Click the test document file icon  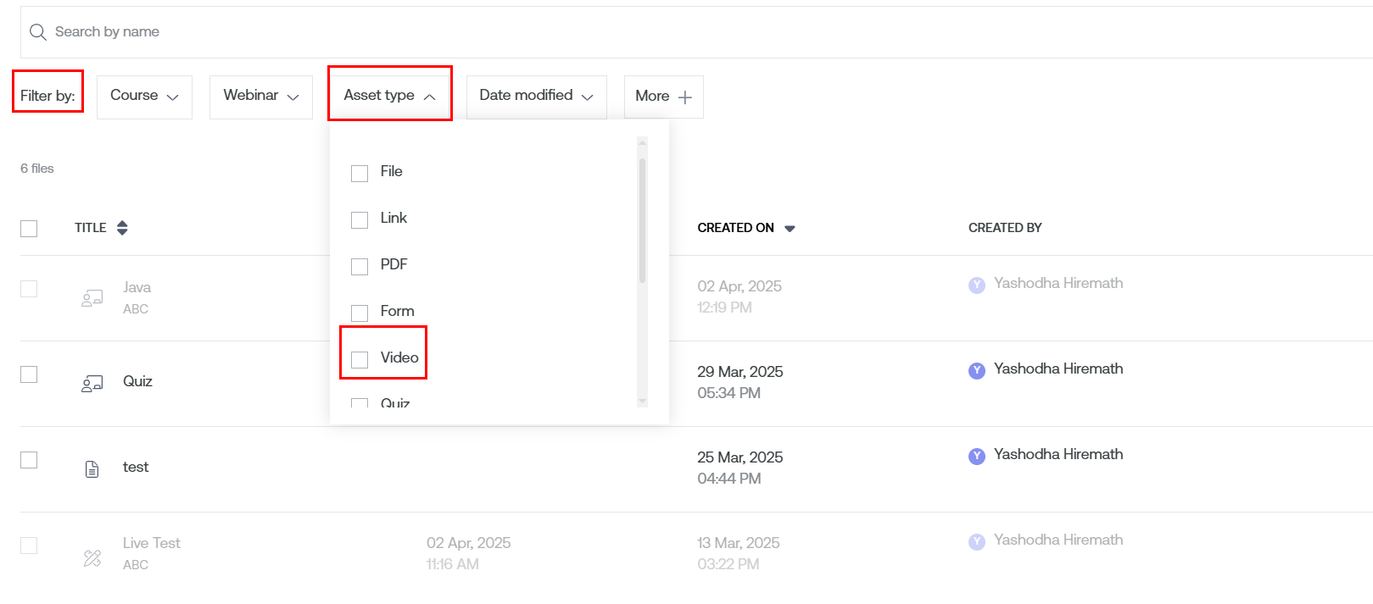[92, 468]
